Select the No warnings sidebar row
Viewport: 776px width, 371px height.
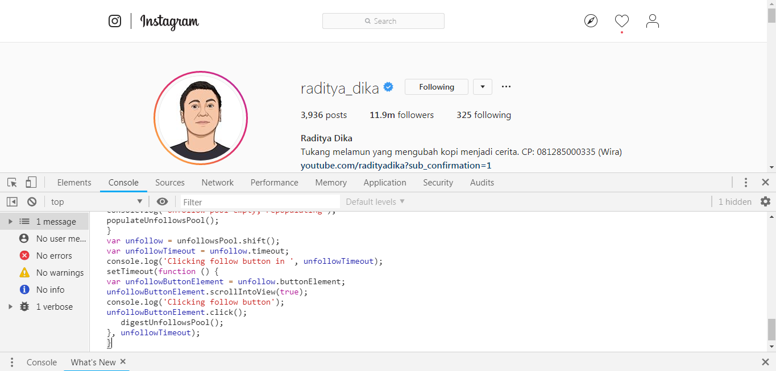pyautogui.click(x=45, y=272)
